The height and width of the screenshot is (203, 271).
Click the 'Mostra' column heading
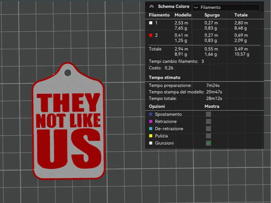point(212,106)
